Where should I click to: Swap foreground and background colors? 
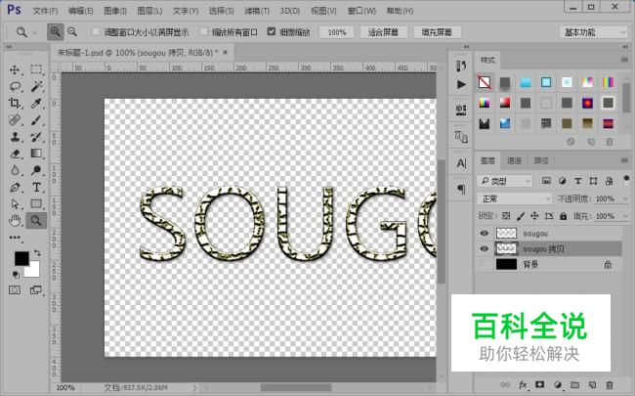click(37, 253)
